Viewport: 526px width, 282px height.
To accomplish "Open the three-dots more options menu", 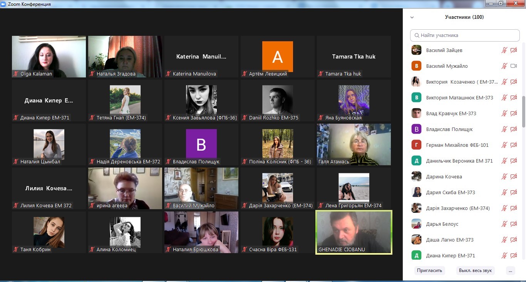I will tap(510, 270).
